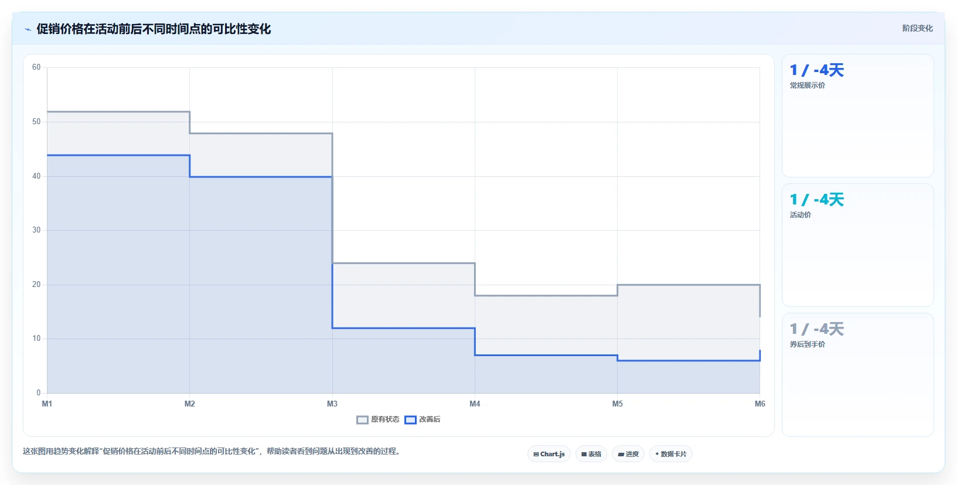Select the 进度 tag
This screenshot has width=957, height=485.
628,454
